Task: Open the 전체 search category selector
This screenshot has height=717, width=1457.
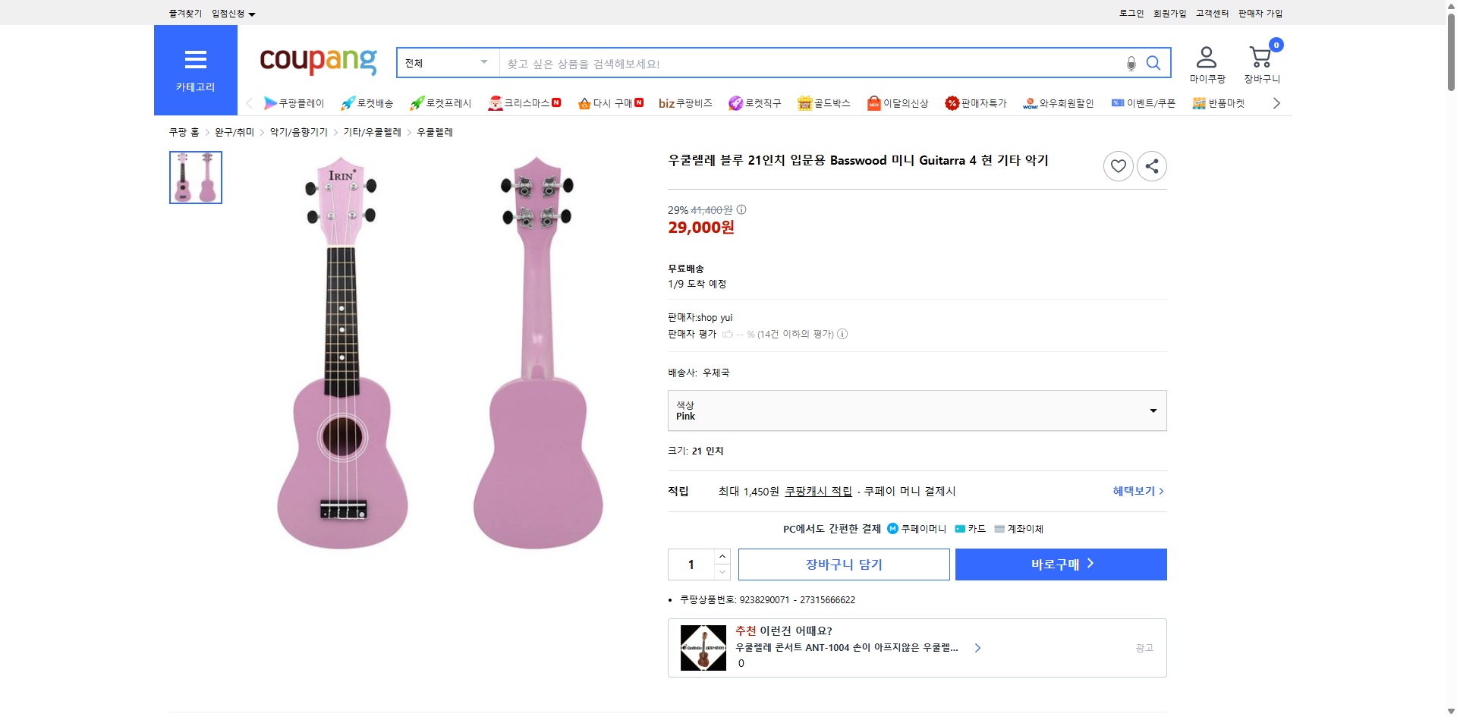Action: point(447,63)
